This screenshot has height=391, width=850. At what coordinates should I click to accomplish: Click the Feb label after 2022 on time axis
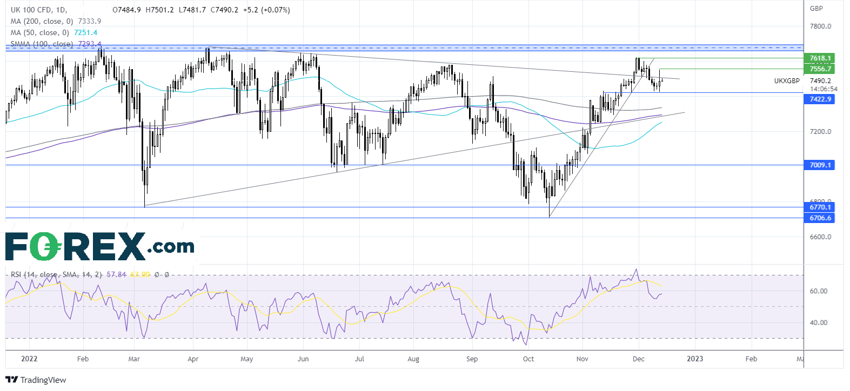[x=83, y=359]
